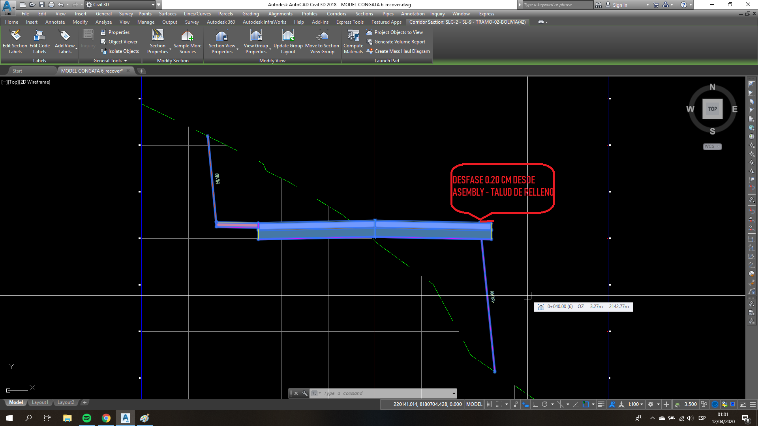The image size is (758, 426).
Task: Open Autodesk App Store cart icon
Action: pyautogui.click(x=656, y=5)
